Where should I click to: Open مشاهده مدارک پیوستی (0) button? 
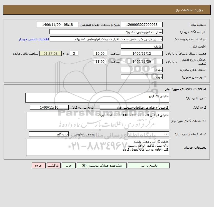[102, 166]
